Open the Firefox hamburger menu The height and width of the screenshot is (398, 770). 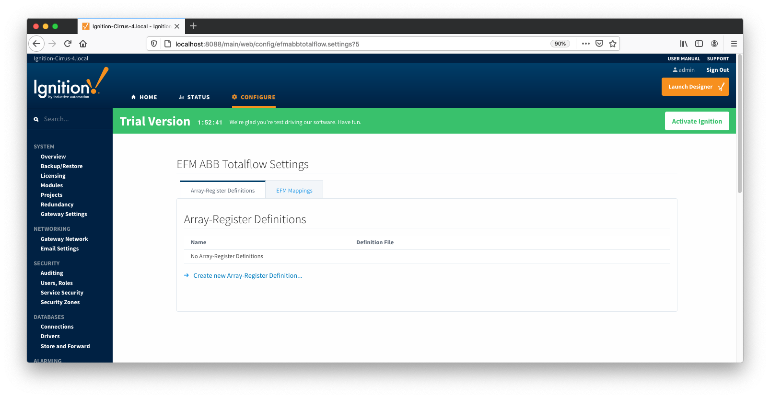pos(734,44)
